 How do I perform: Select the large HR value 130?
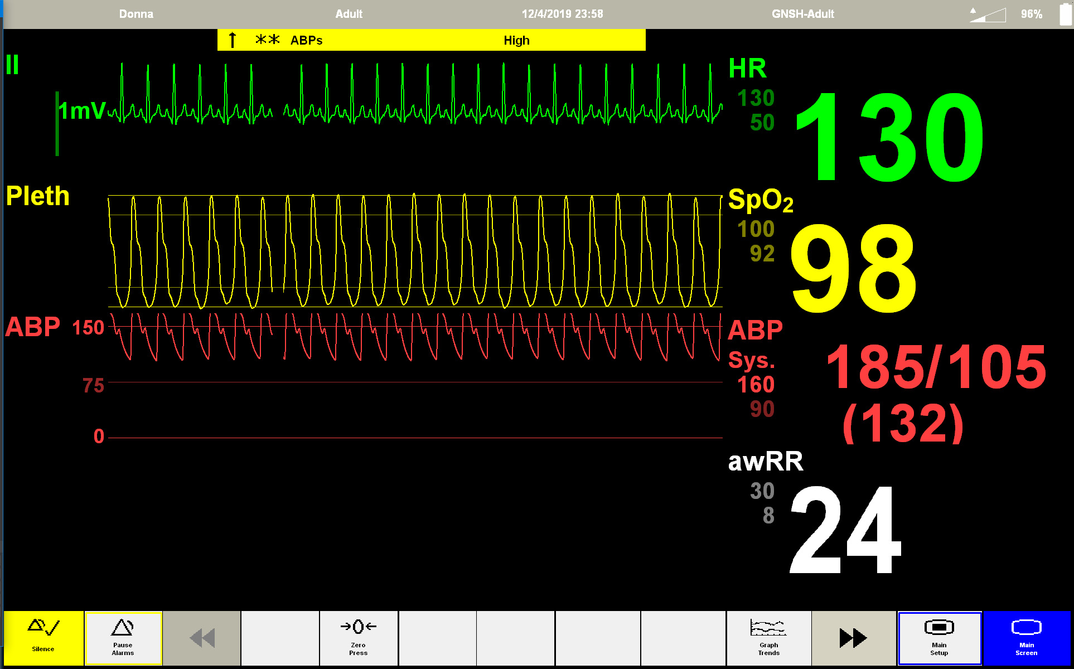tap(889, 137)
